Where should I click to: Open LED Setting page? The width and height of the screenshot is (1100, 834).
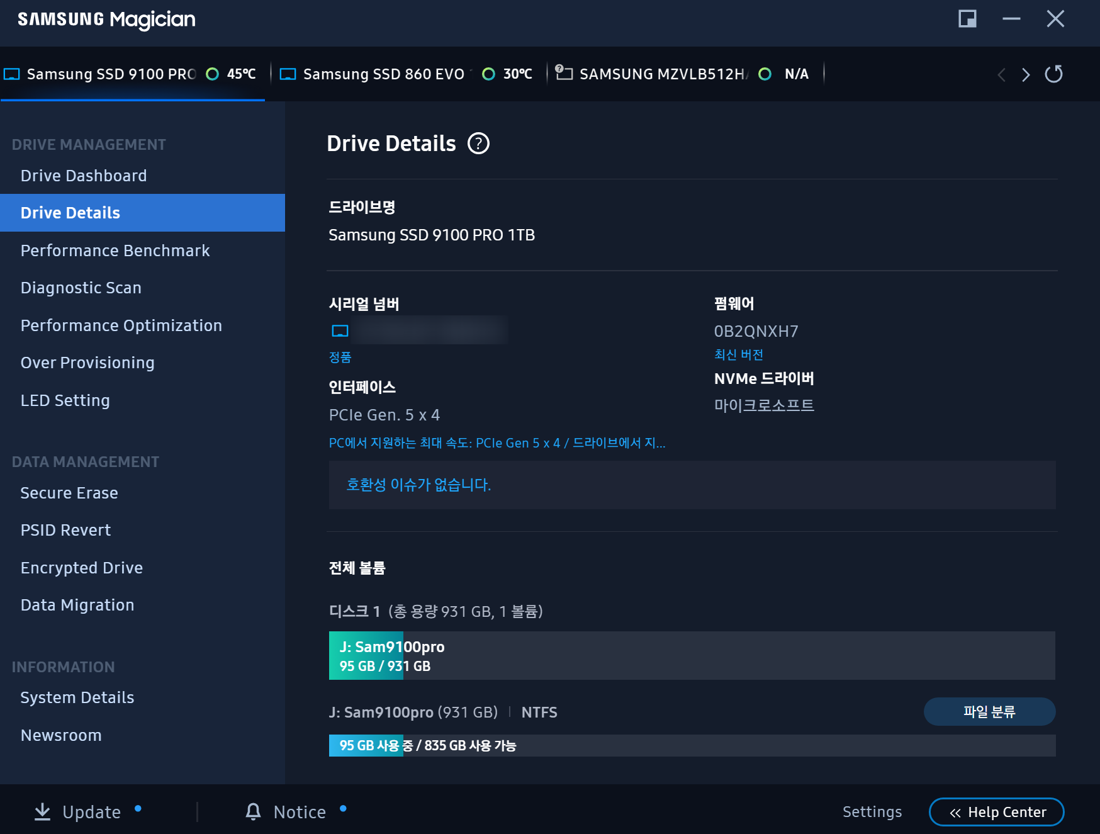[x=142, y=400]
